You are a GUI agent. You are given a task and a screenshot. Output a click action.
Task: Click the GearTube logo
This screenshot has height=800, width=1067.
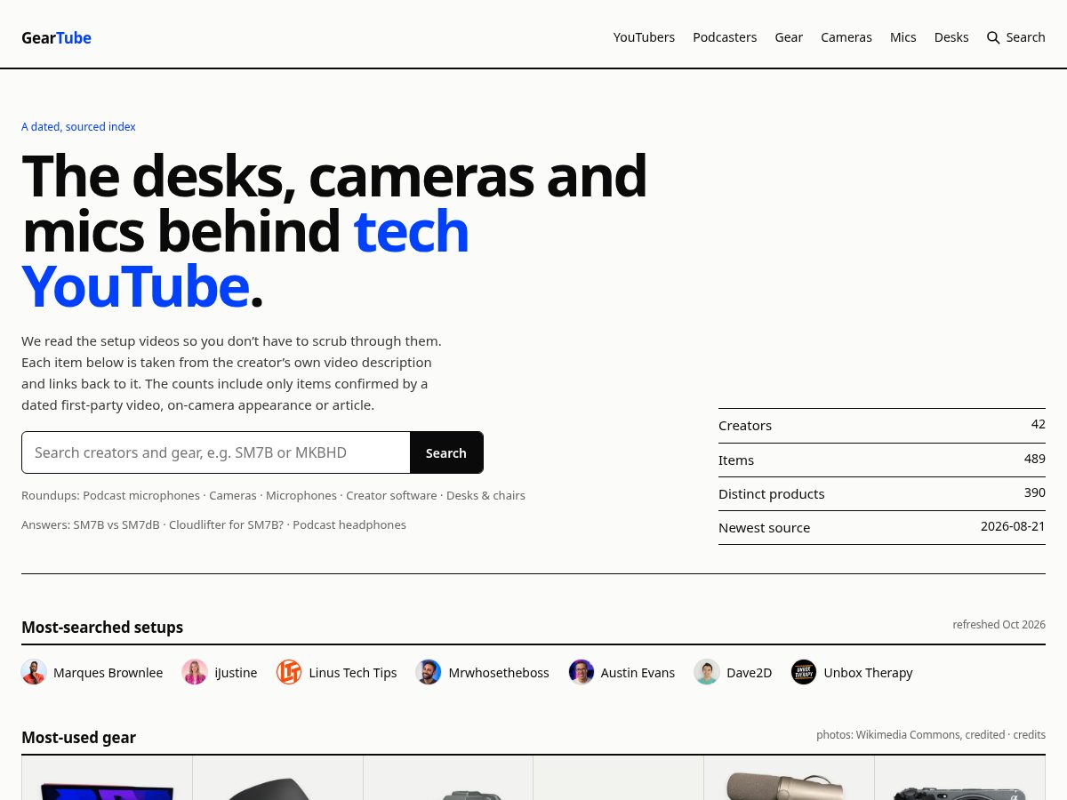(56, 37)
